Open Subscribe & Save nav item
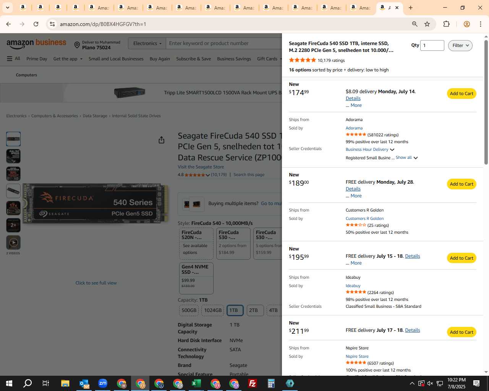The height and width of the screenshot is (391, 489). pos(194,59)
